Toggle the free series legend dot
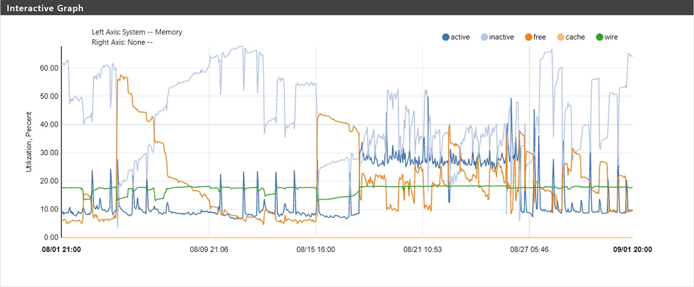This screenshot has height=287, width=694. click(528, 37)
